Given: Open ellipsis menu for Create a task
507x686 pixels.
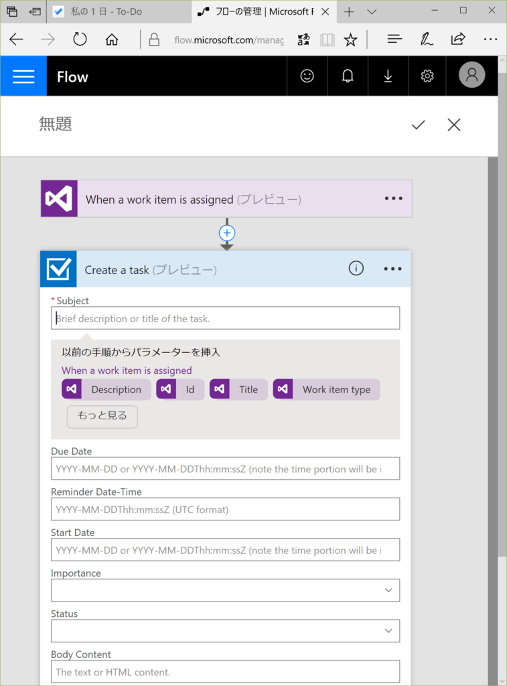Looking at the screenshot, I should [393, 269].
